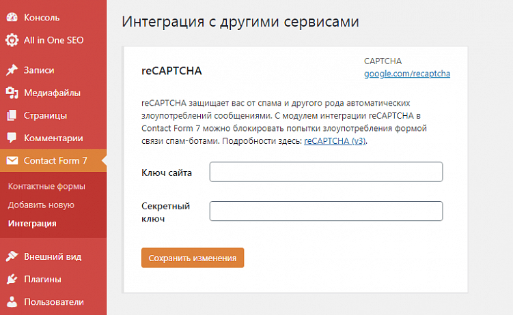The height and width of the screenshot is (315, 513).
Task: Click the Пользователи user icon
Action: [x=12, y=301]
